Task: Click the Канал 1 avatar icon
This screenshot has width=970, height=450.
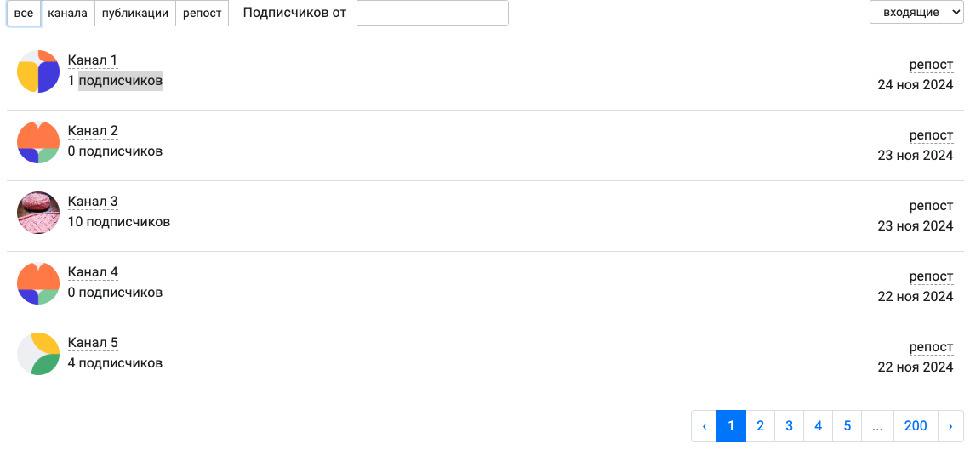Action: 38,71
